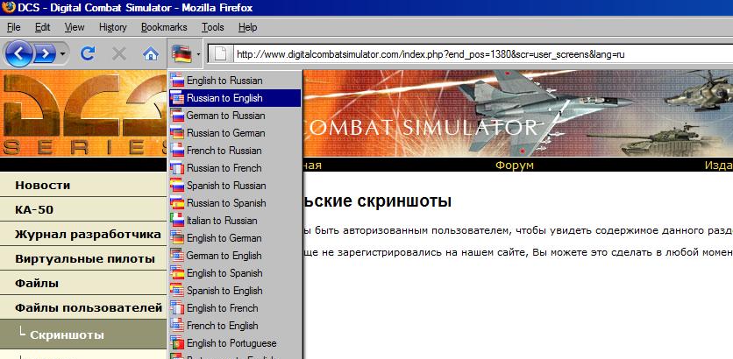The height and width of the screenshot is (359, 733).
Task: Open the Файлы sidebar section
Action: (x=83, y=284)
